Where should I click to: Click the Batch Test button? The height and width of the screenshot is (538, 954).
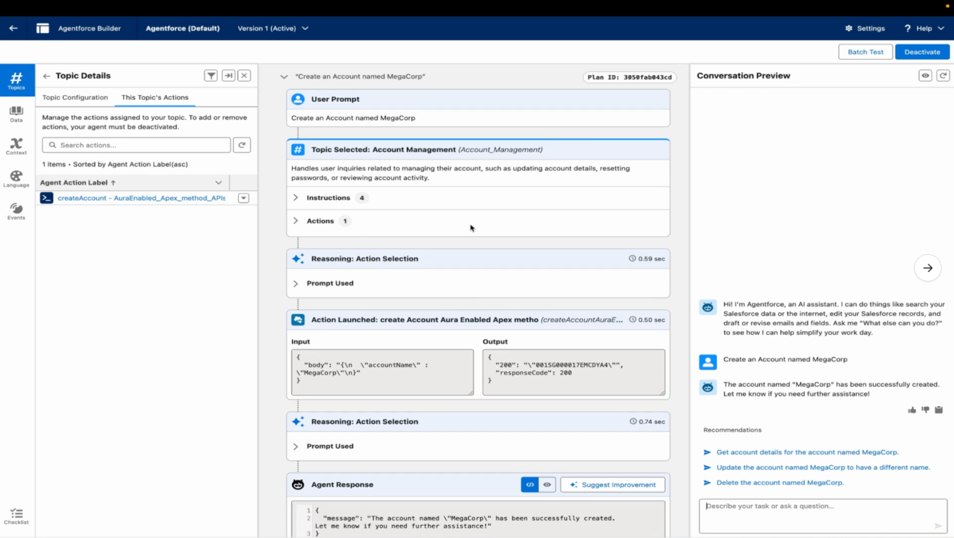point(865,52)
